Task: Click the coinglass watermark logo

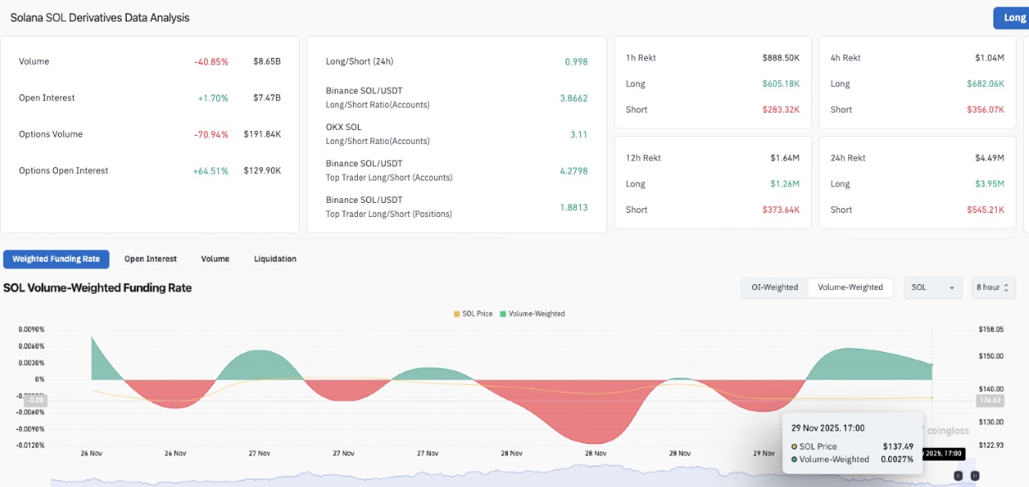Action: coord(947,431)
